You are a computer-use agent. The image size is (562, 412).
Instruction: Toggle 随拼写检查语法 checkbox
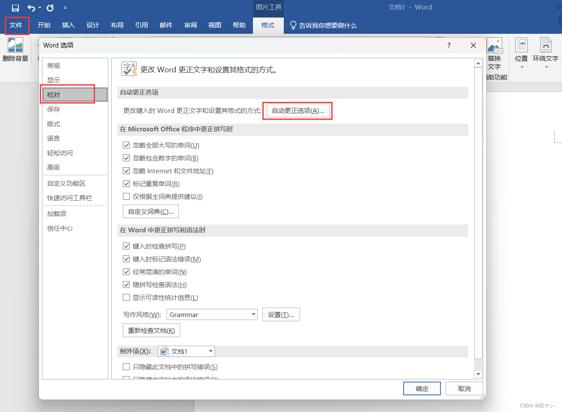click(126, 285)
